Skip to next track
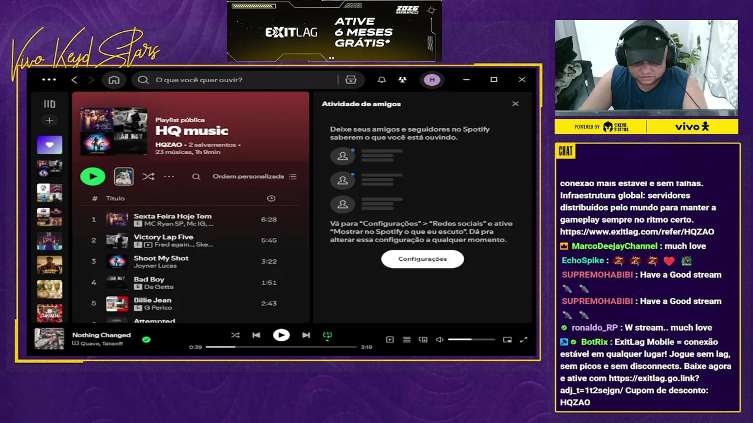 [x=306, y=335]
